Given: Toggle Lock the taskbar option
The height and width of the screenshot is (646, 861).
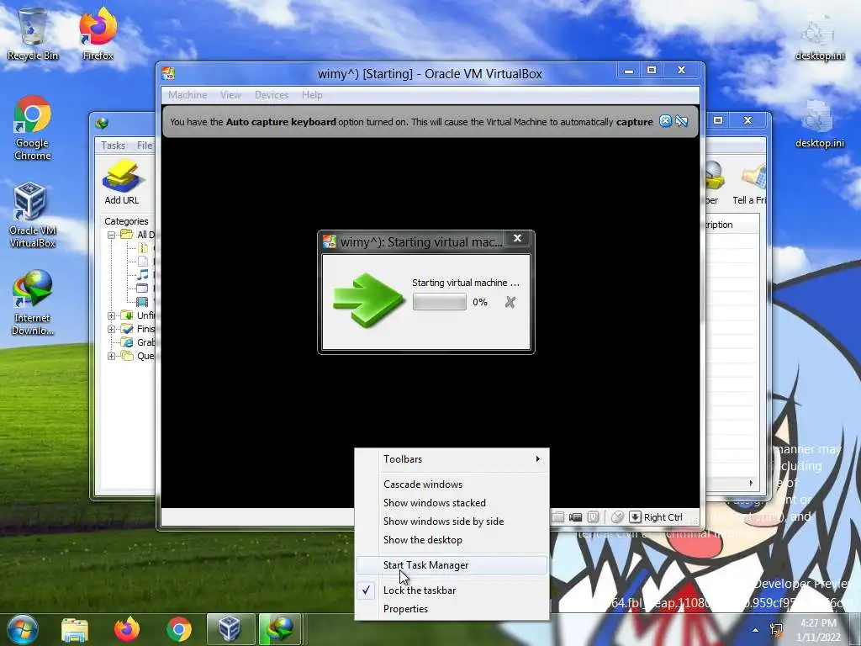Looking at the screenshot, I should pos(452,590).
